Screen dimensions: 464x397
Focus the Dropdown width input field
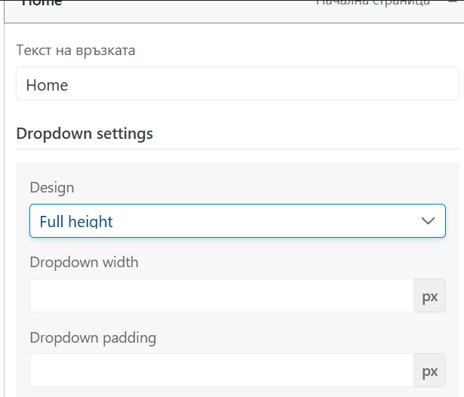coord(221,296)
